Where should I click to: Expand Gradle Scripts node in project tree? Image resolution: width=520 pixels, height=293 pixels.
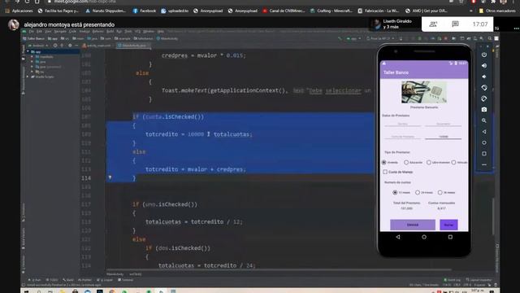(28, 77)
